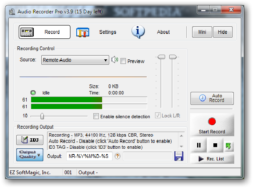Click the speaker icon next to Source
Screen dimensions: 253x188
click(115, 60)
